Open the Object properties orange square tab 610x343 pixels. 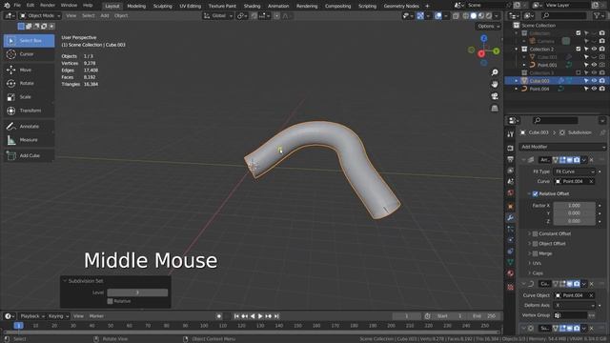pos(511,206)
